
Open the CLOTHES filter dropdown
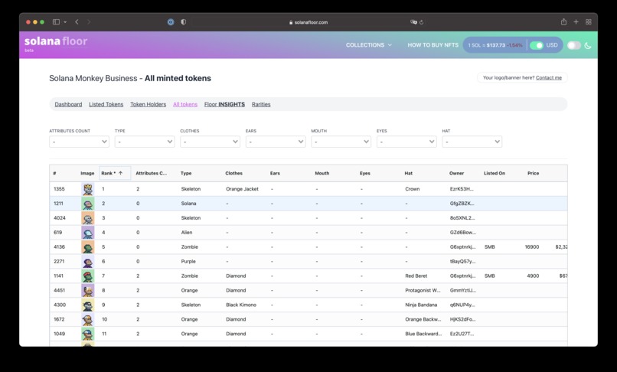pos(210,142)
